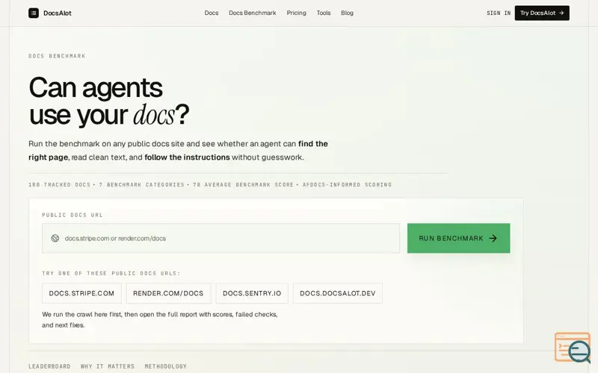598x373 pixels.
Task: Pick the DOCS.DOCSALOT.DEV sample URL
Action: (338, 293)
